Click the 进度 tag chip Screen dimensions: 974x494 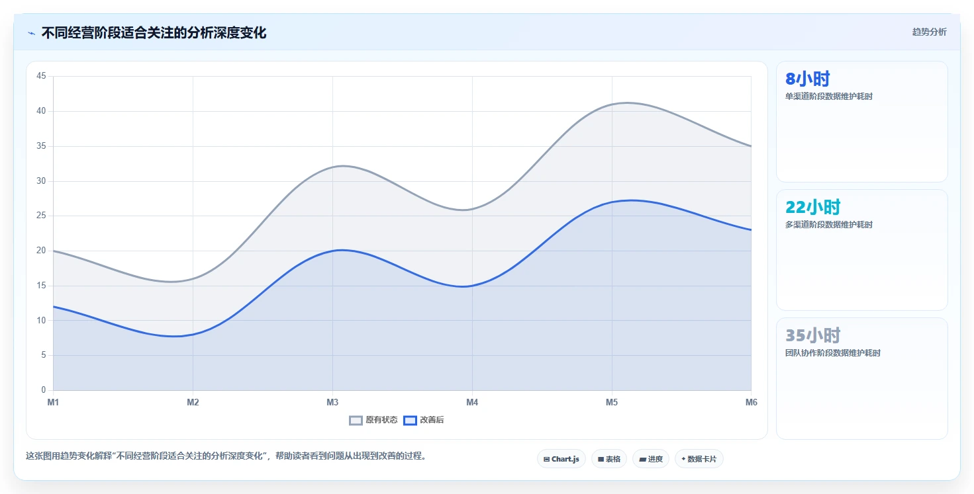point(651,459)
